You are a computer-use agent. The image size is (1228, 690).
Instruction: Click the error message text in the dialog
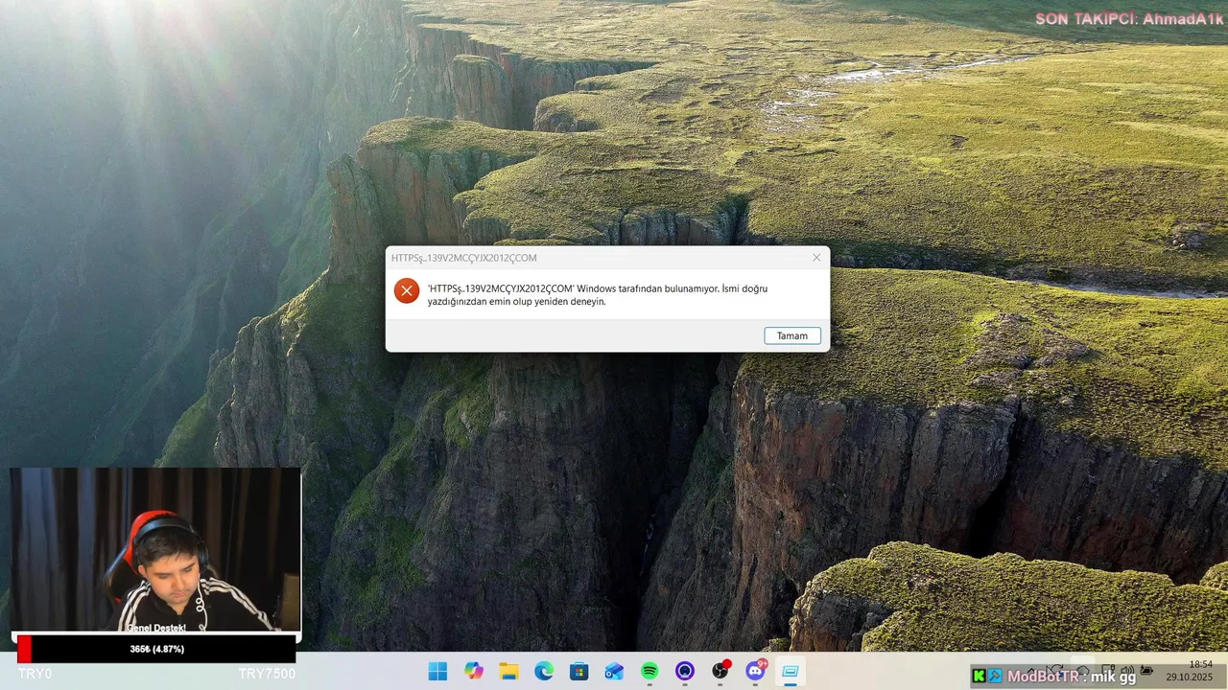(598, 294)
